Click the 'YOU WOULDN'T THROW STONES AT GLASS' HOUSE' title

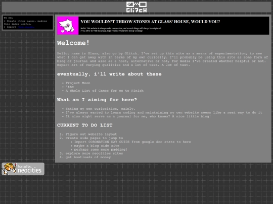click(x=150, y=22)
